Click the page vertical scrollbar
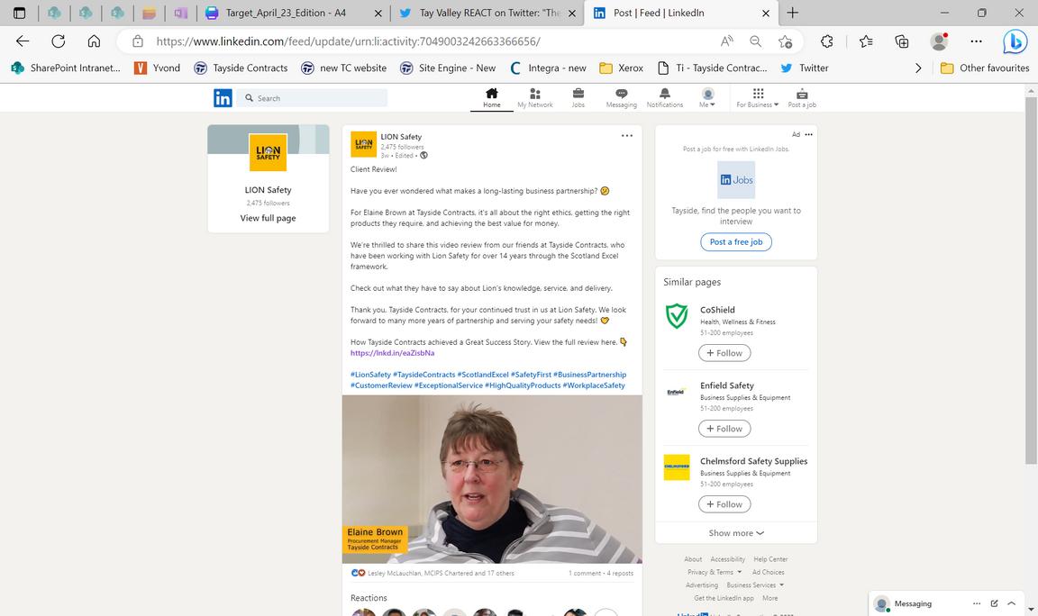Image resolution: width=1038 pixels, height=616 pixels. [x=1031, y=281]
